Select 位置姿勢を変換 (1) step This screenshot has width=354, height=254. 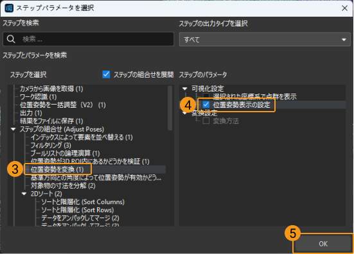pos(57,169)
